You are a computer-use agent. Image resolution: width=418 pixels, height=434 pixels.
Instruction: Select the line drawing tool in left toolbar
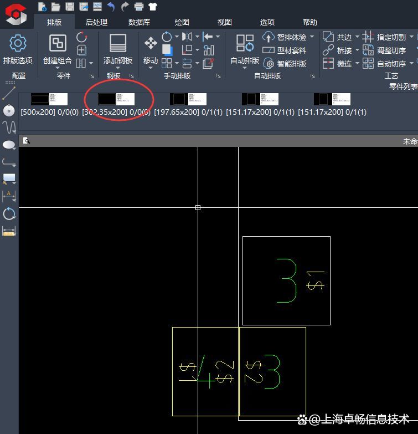pyautogui.click(x=9, y=93)
